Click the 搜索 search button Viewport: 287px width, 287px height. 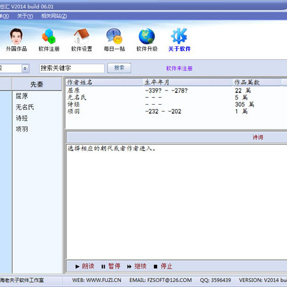tap(119, 68)
